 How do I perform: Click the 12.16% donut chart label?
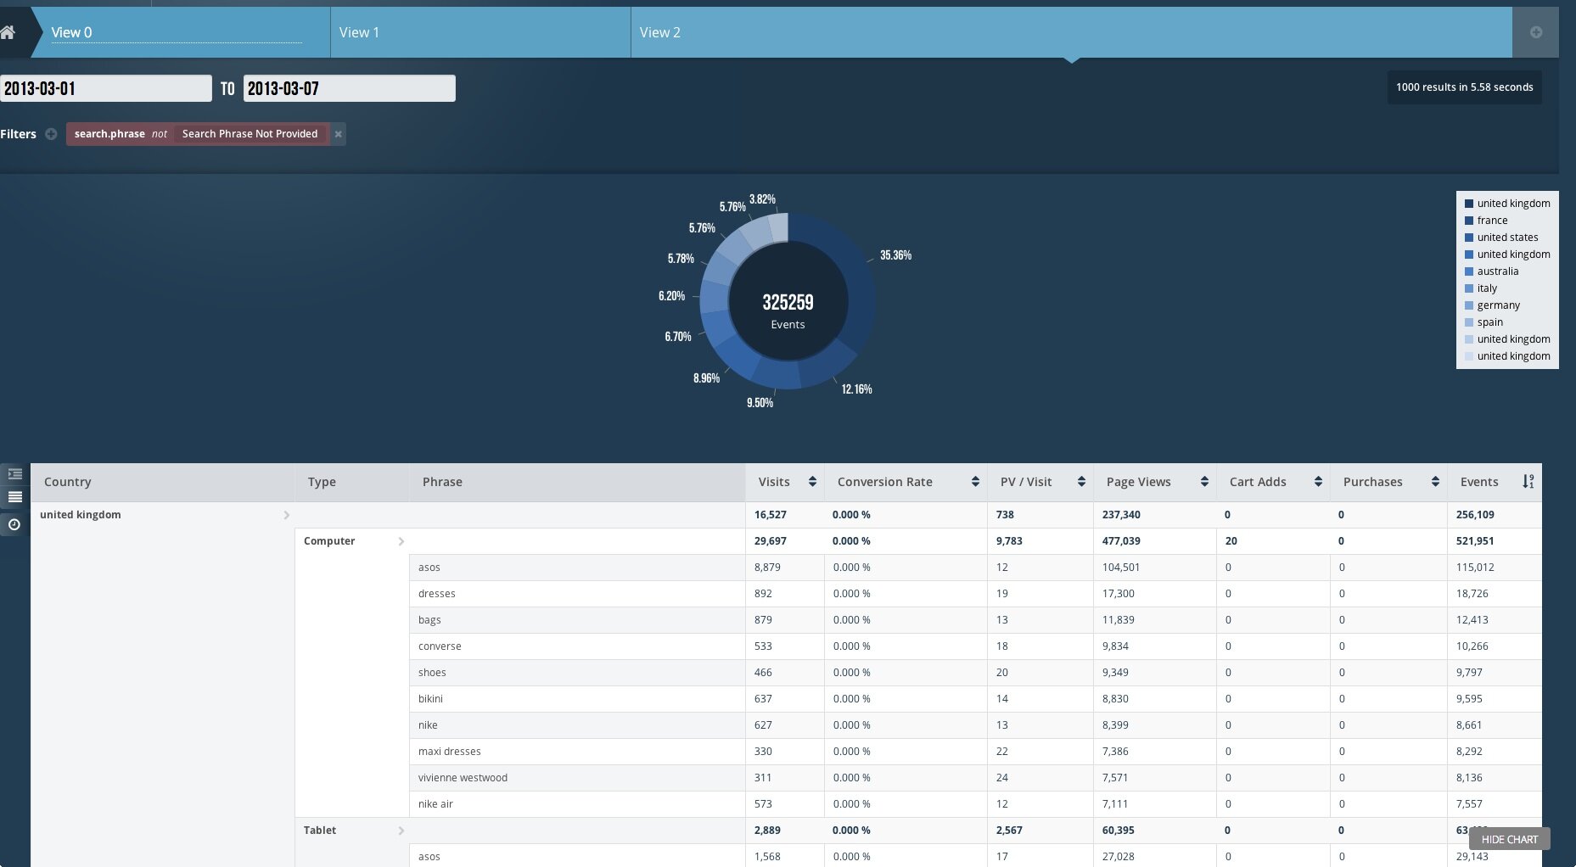[856, 389]
